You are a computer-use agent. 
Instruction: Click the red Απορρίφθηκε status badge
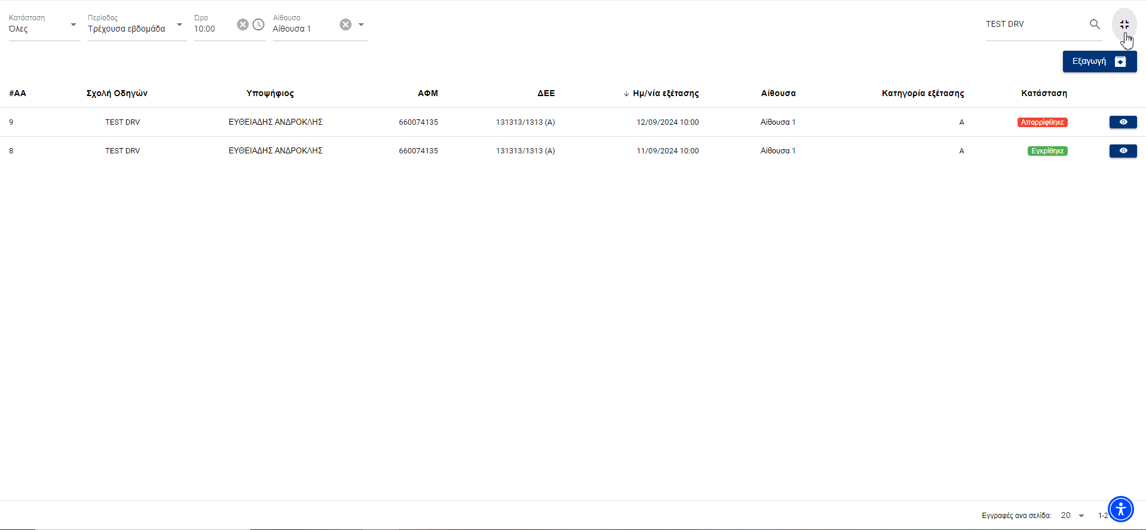point(1042,122)
